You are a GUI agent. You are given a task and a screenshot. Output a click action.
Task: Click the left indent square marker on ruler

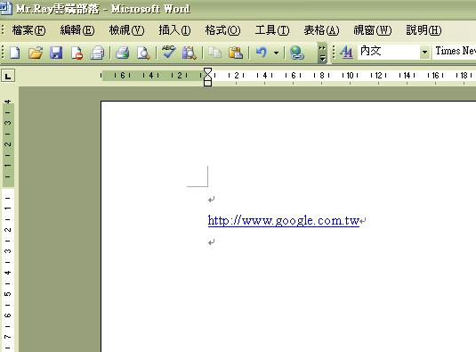coord(207,83)
